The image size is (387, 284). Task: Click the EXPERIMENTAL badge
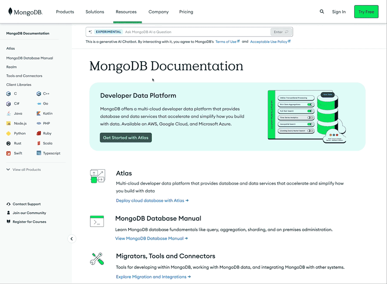pyautogui.click(x=108, y=32)
